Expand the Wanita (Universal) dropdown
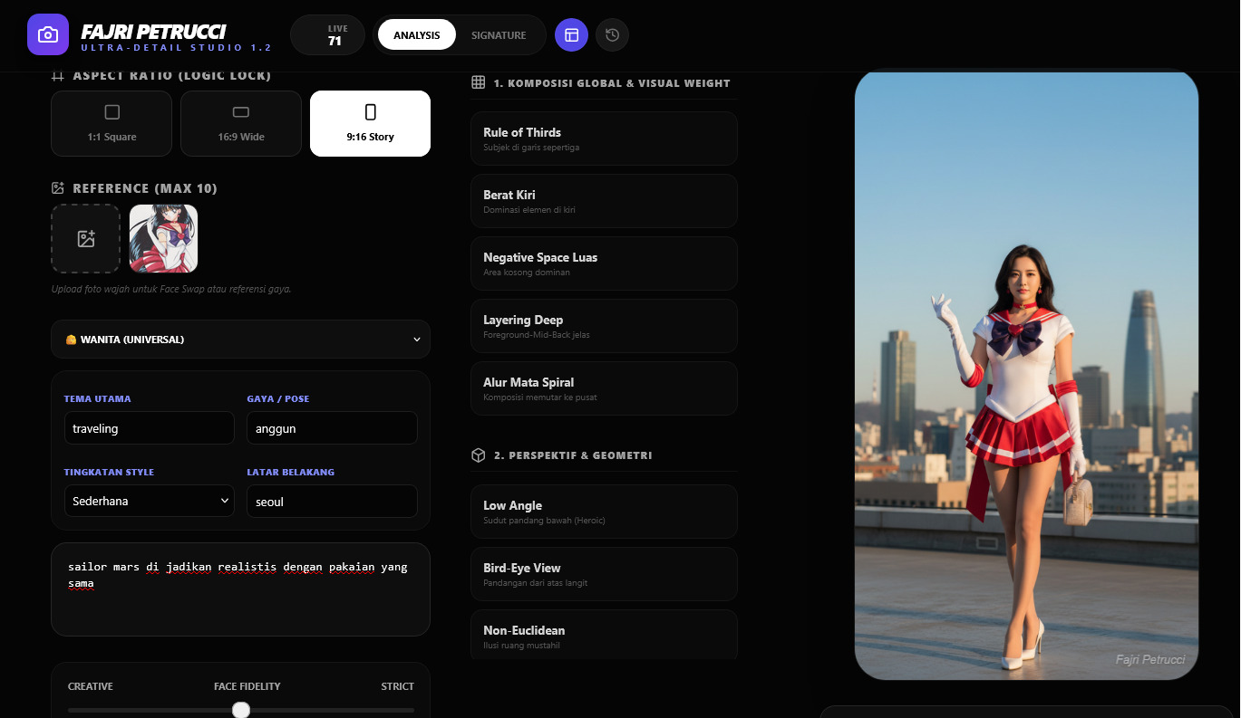Image resolution: width=1241 pixels, height=718 pixels. pos(240,340)
